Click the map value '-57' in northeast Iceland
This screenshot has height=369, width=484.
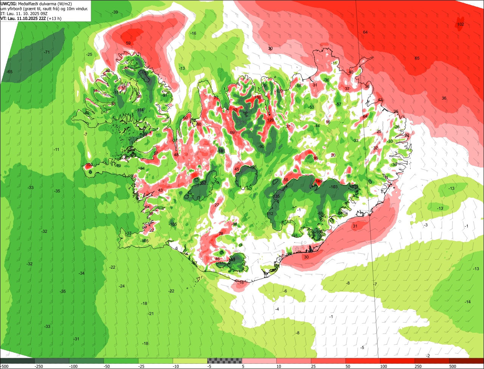coord(339,105)
